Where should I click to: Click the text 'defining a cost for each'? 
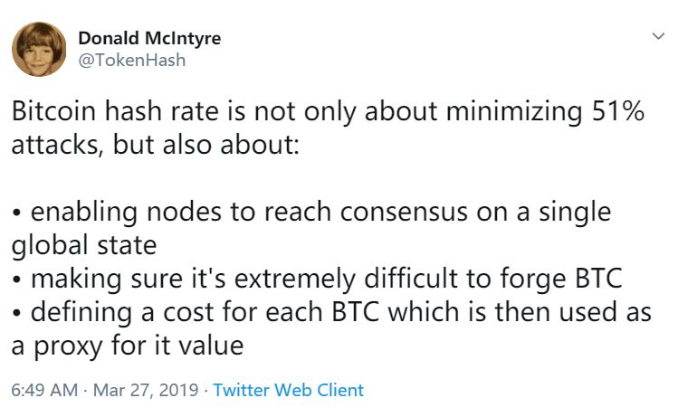pyautogui.click(x=177, y=312)
